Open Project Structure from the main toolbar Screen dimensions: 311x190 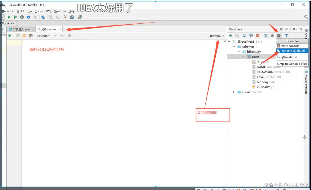72,17
